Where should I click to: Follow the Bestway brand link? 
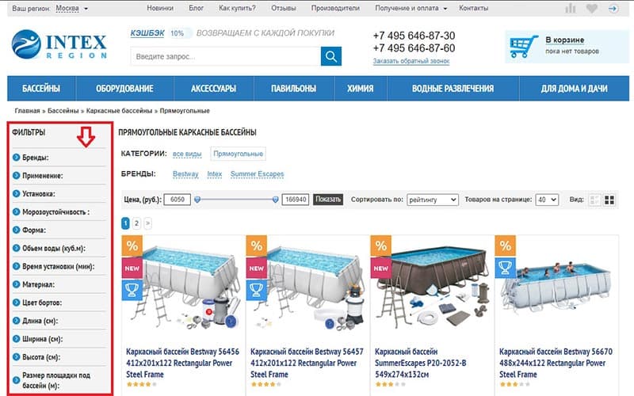coord(185,174)
